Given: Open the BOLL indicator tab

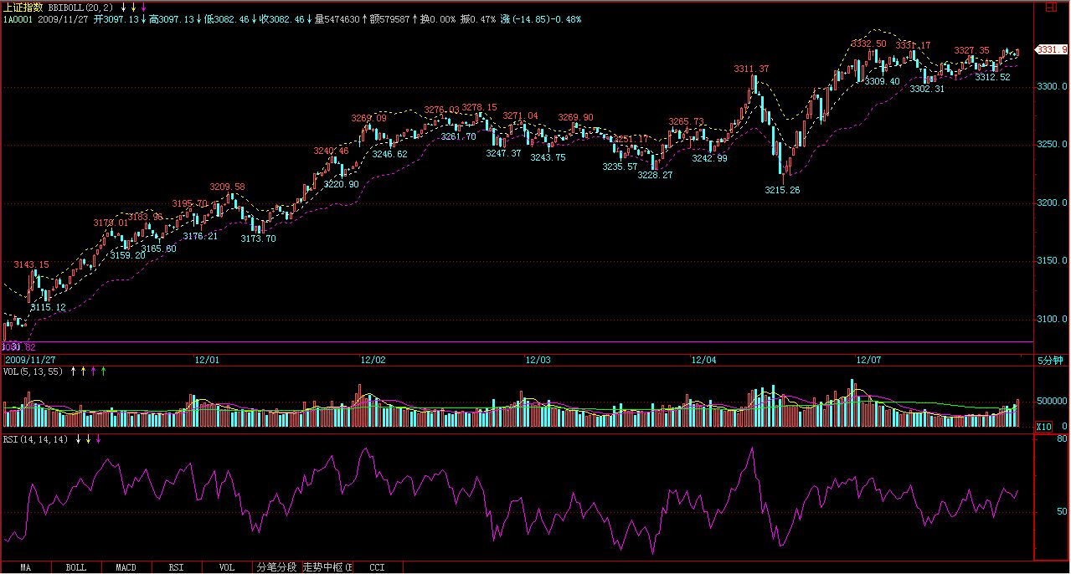Looking at the screenshot, I should 75,567.
